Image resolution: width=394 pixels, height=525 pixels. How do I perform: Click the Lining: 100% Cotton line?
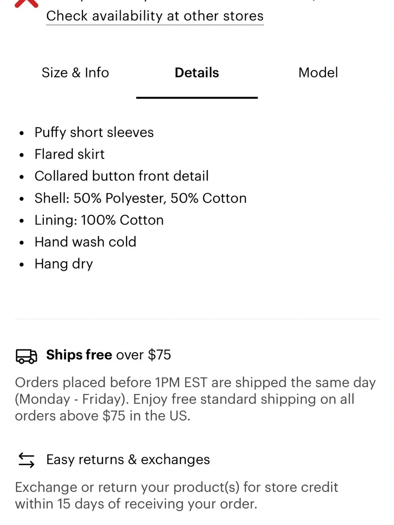coord(99,220)
